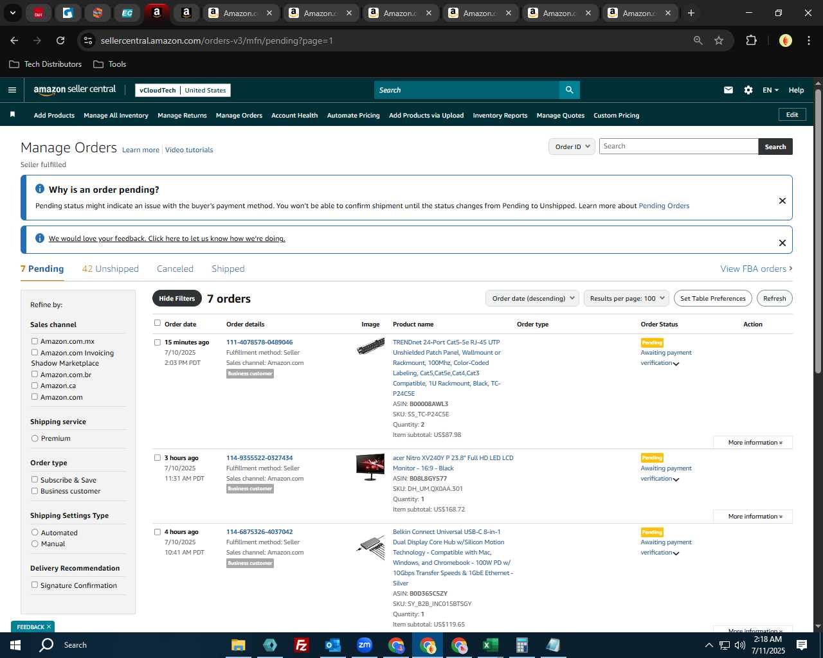
Task: Click the info icon in the feedback banner
Action: [40, 238]
